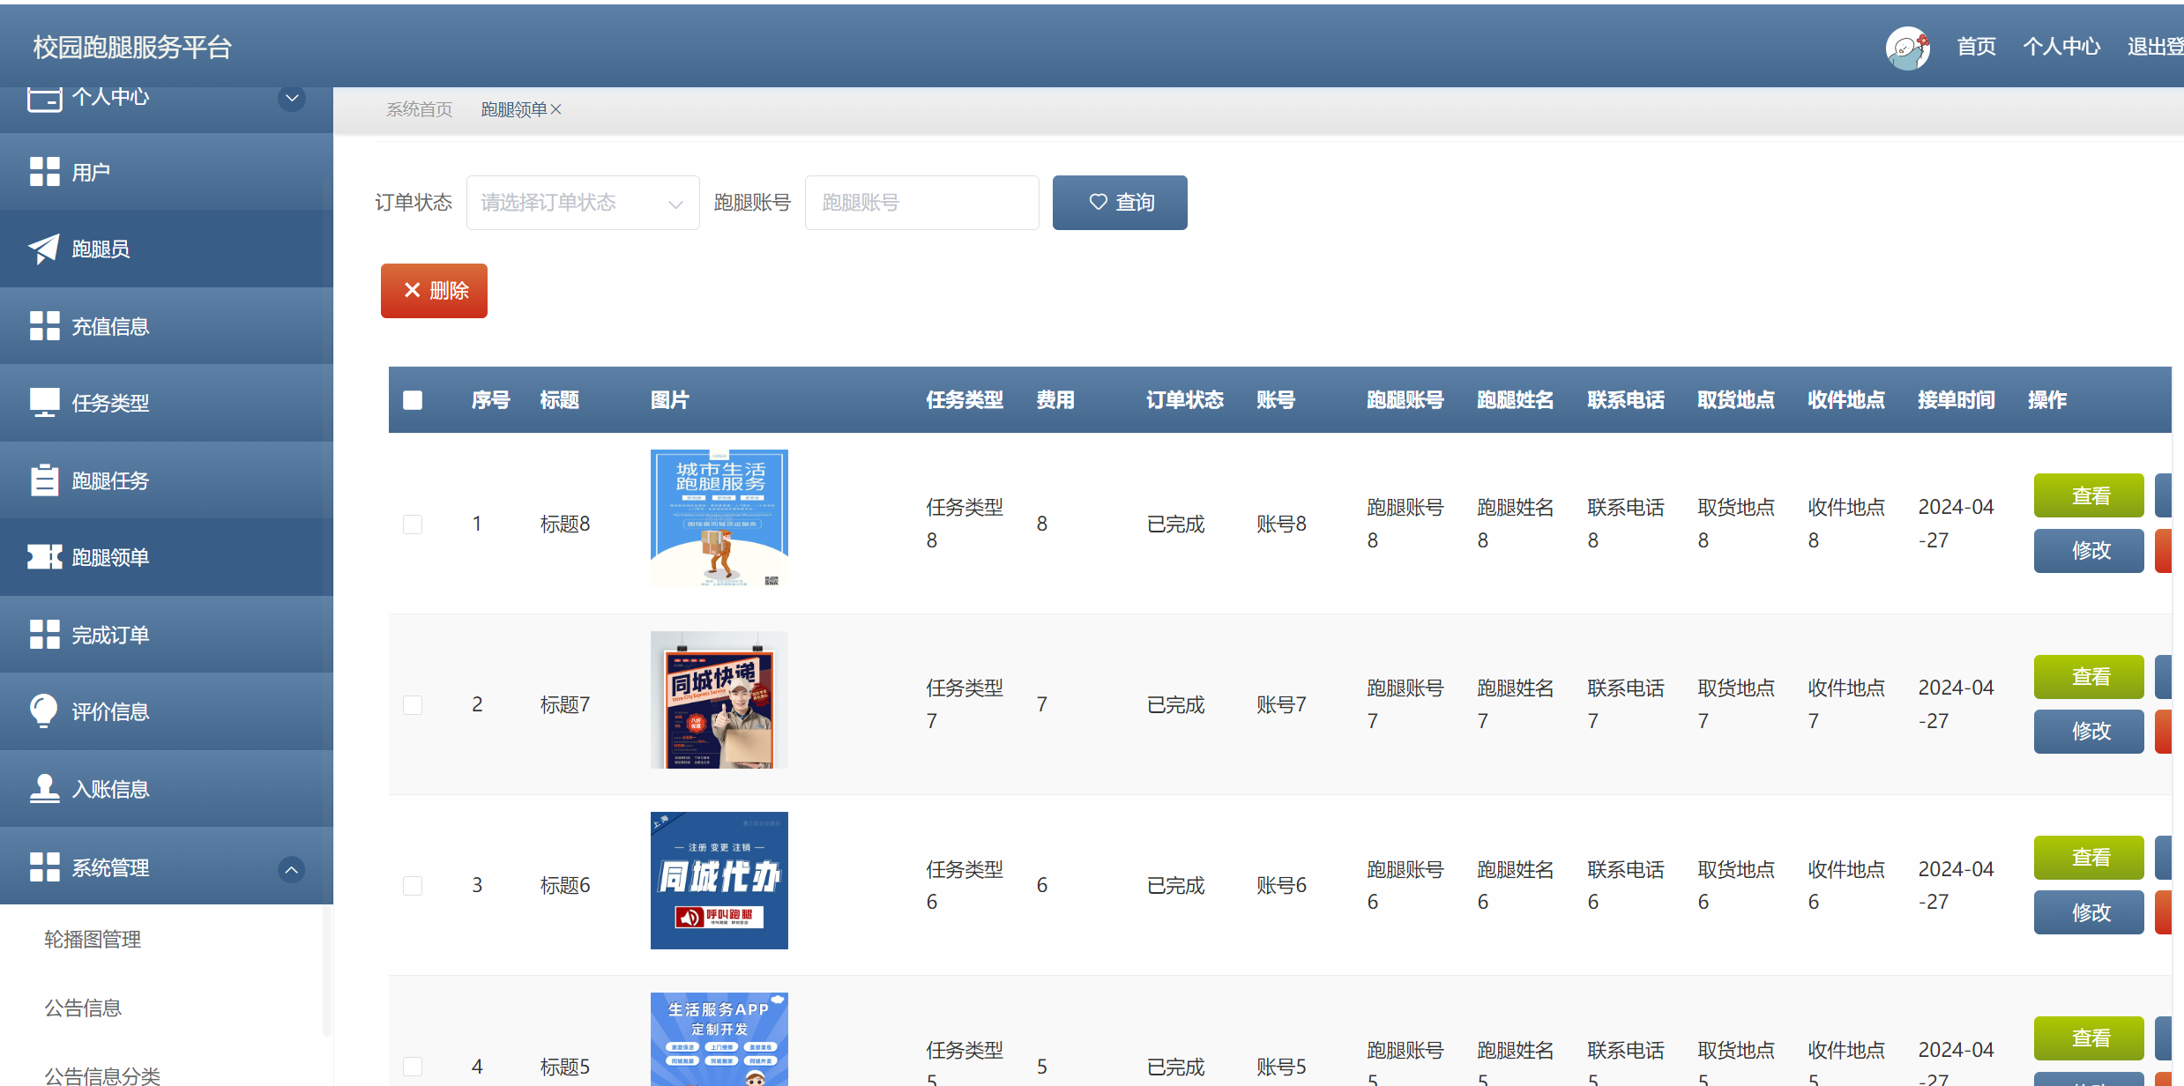Click the 序号 column header

coord(491,400)
